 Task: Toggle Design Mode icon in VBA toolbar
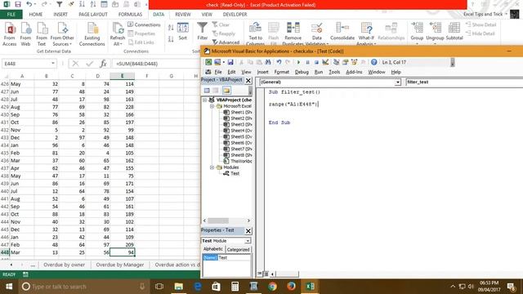325,62
